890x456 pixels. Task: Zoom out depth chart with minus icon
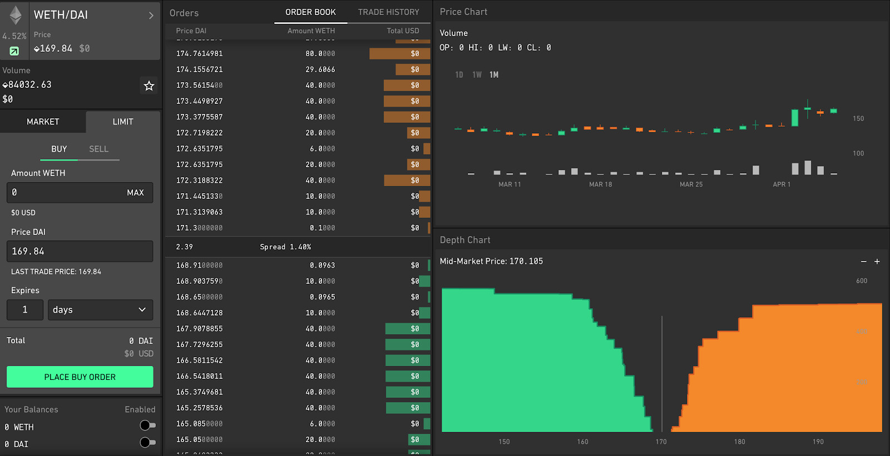tap(863, 262)
